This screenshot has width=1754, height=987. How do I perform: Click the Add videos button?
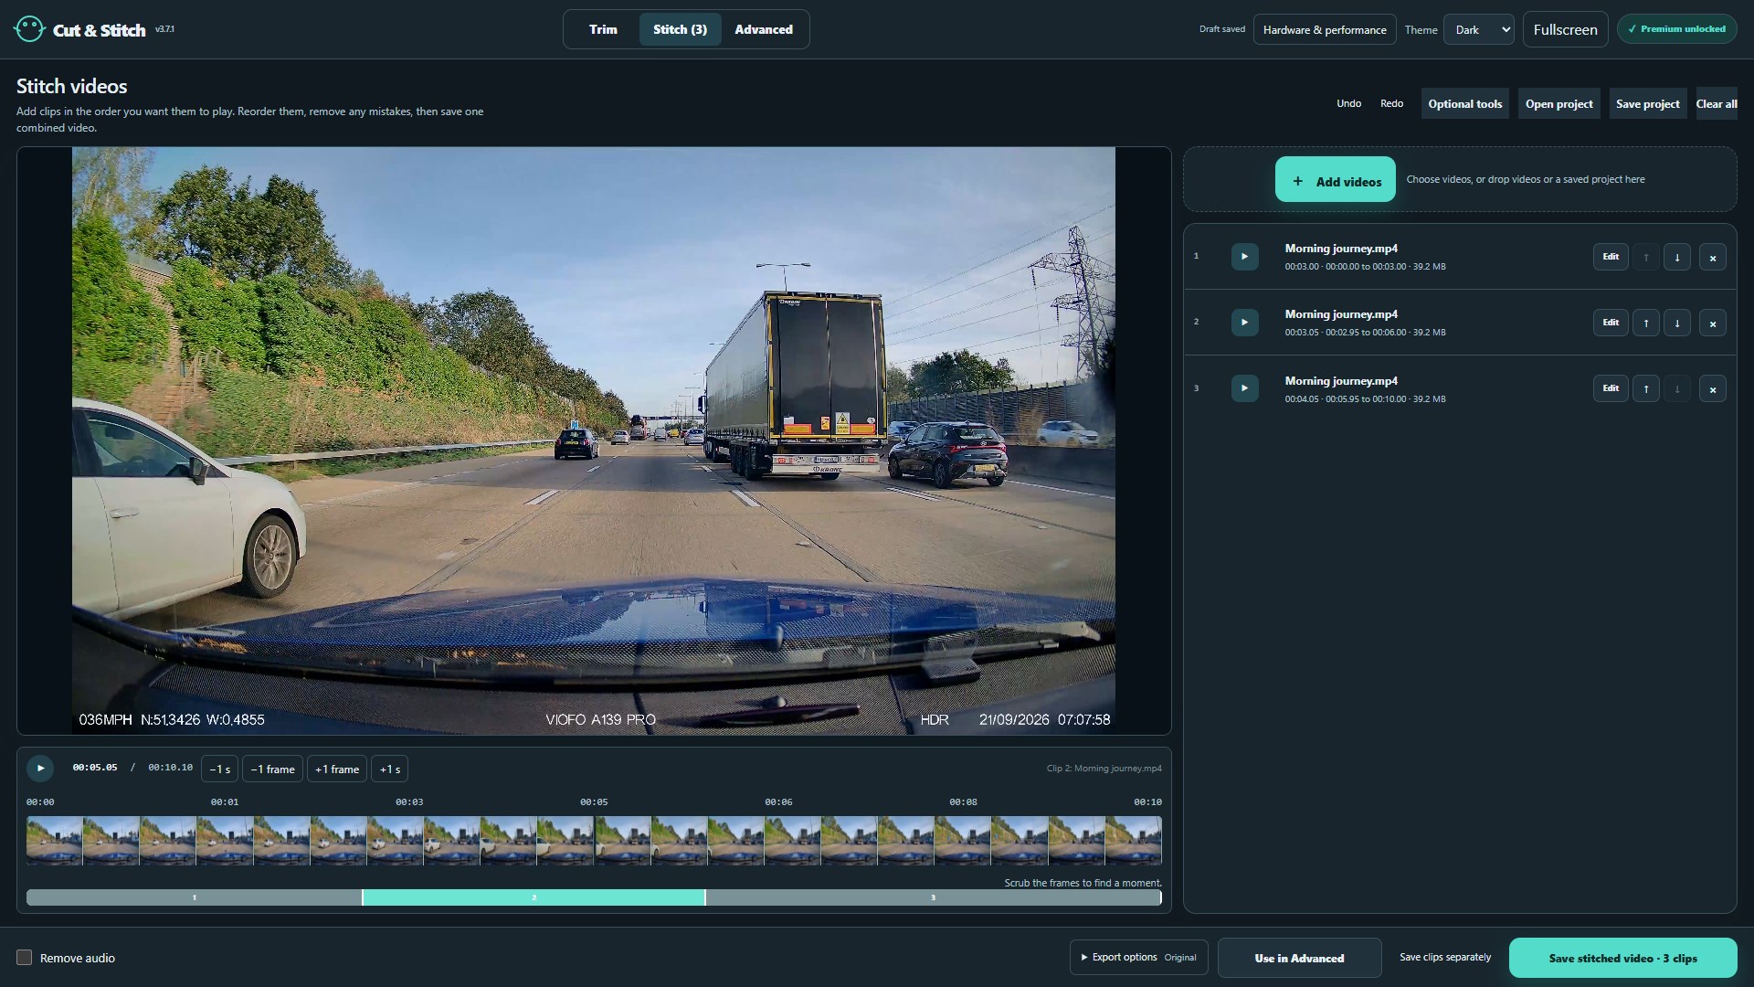(1335, 180)
